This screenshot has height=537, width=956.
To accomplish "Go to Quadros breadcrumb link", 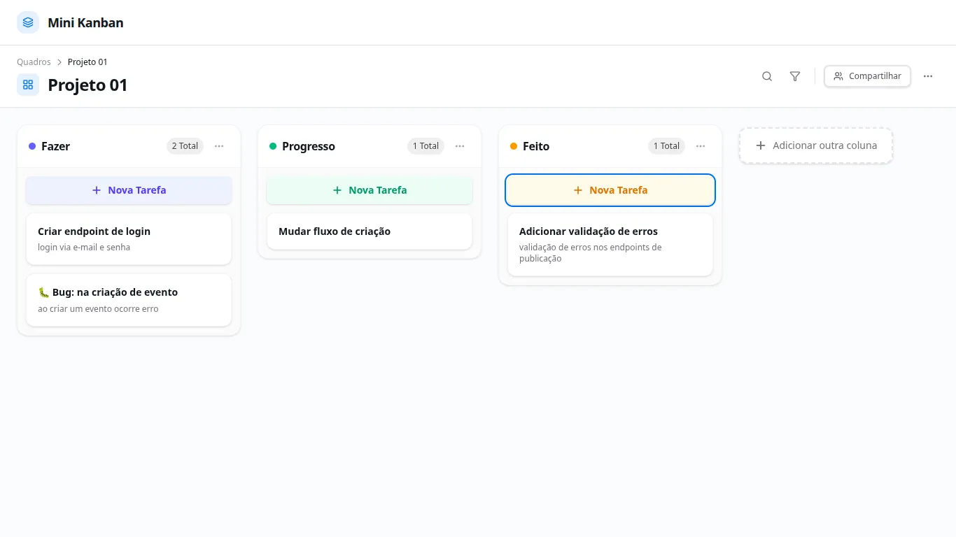I will coord(34,62).
